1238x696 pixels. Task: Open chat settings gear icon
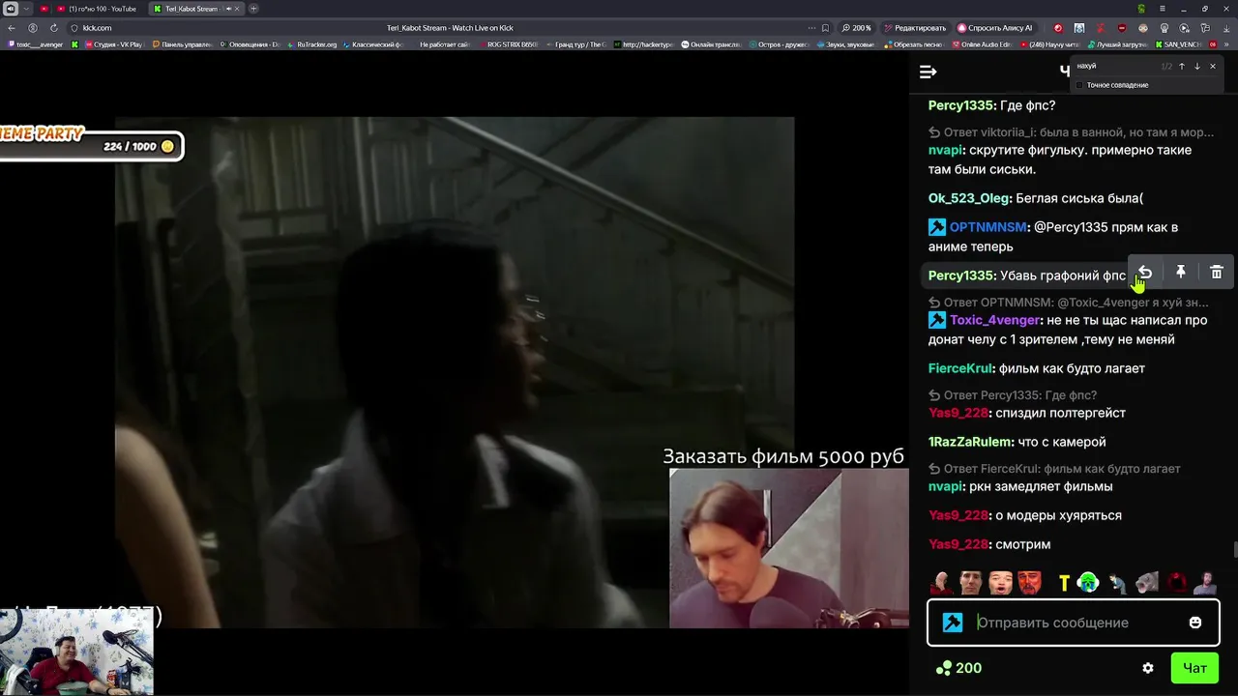point(1148,668)
